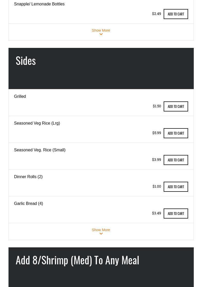Add Snapple/Lemonade Bottles to cart
Viewport: 202px width, 287px height.
[x=176, y=14]
